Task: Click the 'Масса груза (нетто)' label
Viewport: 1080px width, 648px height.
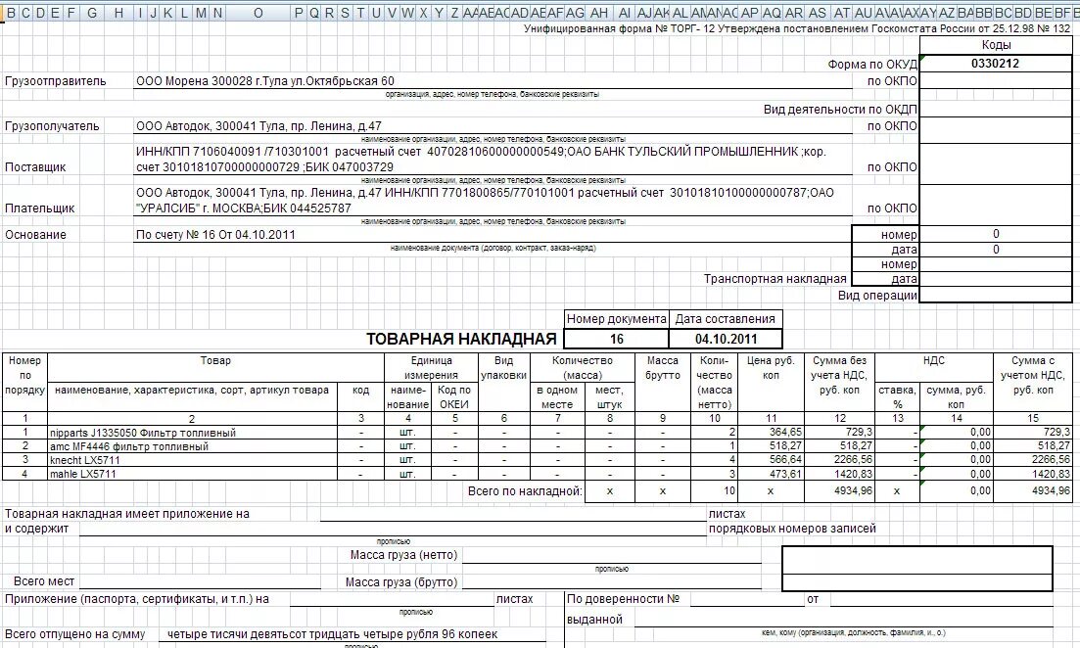Action: (x=403, y=555)
